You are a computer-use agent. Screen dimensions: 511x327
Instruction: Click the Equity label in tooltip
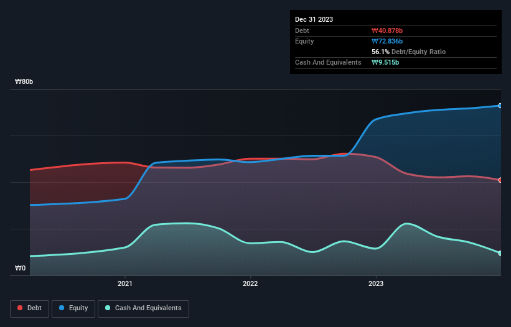pos(304,41)
